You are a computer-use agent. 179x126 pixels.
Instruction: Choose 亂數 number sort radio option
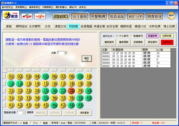41,123
